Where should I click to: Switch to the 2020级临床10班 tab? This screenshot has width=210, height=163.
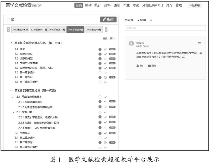click(57, 30)
